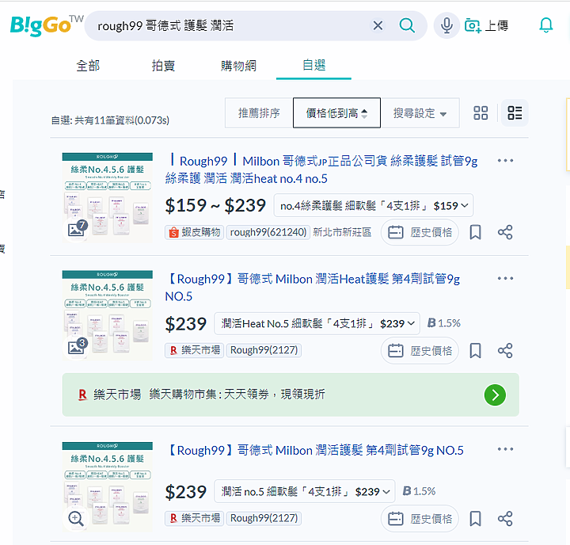Expand variant dropdown 潤活 no.5 細軟髮 $239
The height and width of the screenshot is (545, 570).
pos(305,491)
